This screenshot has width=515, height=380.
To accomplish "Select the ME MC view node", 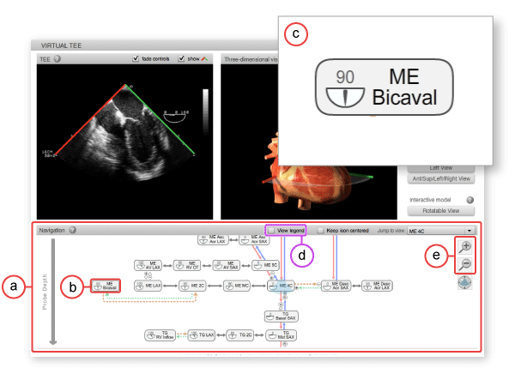I will [237, 286].
